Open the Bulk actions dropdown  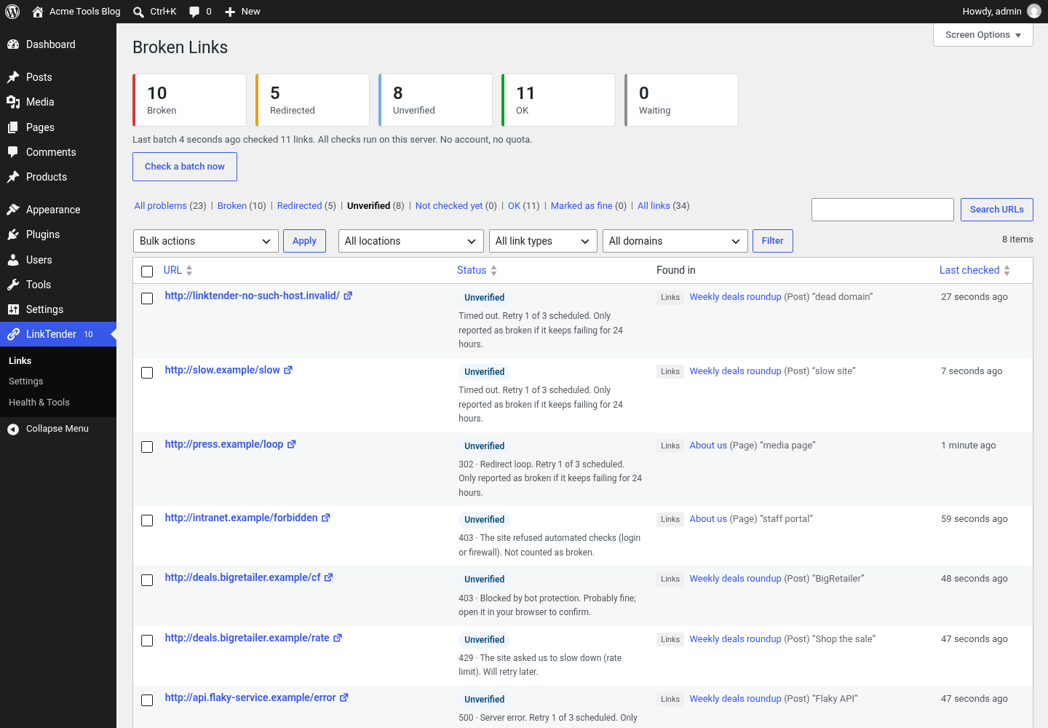[206, 241]
